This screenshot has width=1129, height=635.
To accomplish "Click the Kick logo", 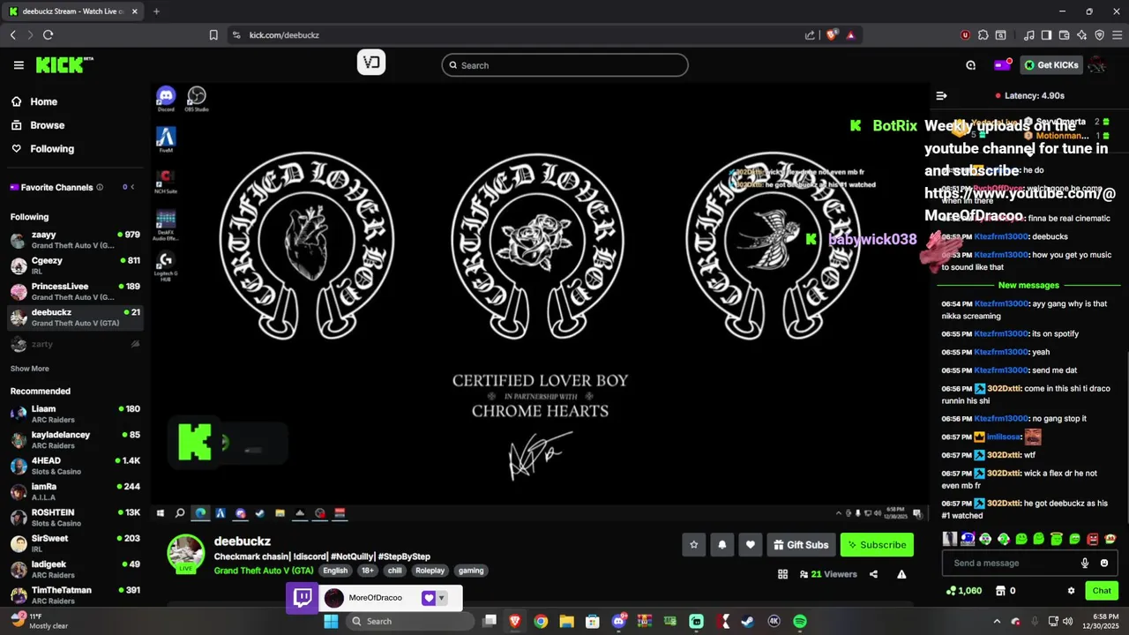I will click(x=64, y=65).
